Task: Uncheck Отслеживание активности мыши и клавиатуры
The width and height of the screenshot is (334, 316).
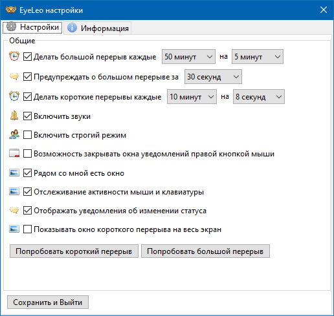Action: pos(27,192)
